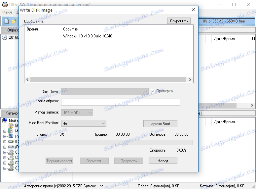Close the Write Disk Image dialog
This screenshot has width=256, height=189.
(x=193, y=10)
